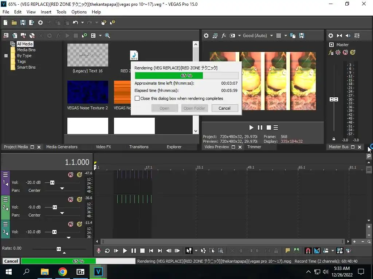Cancel rendering in the render dialog
Image resolution: width=373 pixels, height=279 pixels.
click(x=224, y=108)
